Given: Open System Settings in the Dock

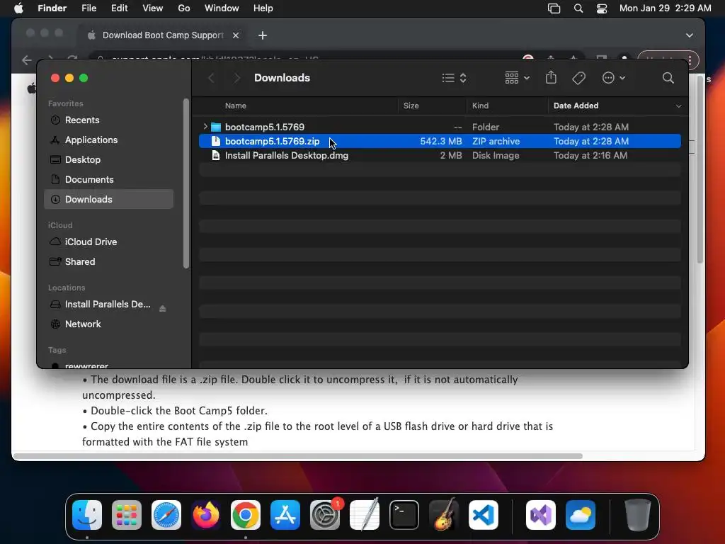Looking at the screenshot, I should pos(324,514).
